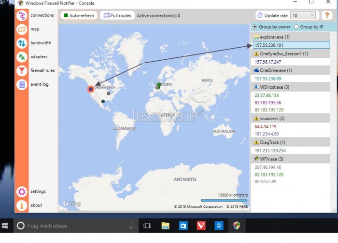Image resolution: width=338 pixels, height=243 pixels.
Task: Open the settings label
Action: (x=38, y=191)
